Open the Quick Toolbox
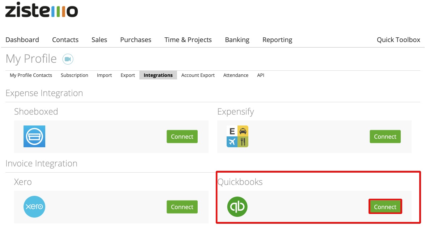This screenshot has height=231, width=425. 398,40
